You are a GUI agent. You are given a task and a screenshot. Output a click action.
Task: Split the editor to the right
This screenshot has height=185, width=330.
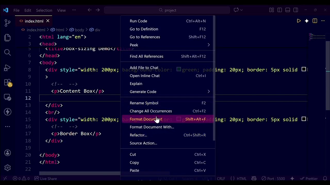tap(315, 21)
